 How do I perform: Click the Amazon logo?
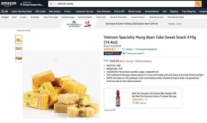coord(8,4)
